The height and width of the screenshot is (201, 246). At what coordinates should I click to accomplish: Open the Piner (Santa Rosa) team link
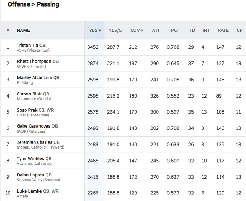(33, 115)
